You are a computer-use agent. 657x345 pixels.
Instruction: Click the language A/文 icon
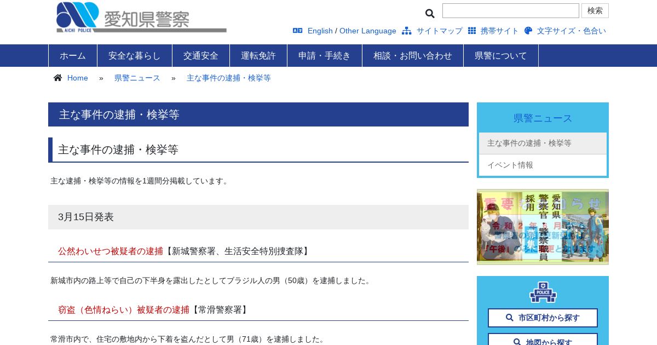tap(297, 31)
